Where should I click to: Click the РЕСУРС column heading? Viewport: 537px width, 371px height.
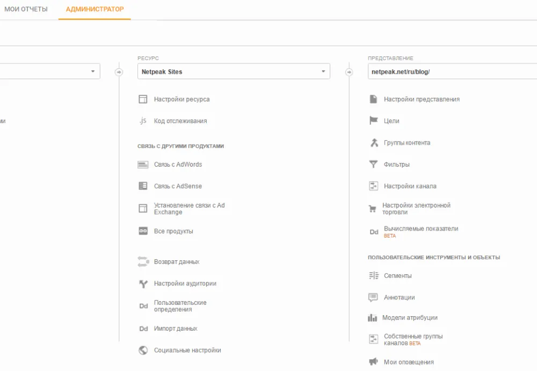point(148,58)
